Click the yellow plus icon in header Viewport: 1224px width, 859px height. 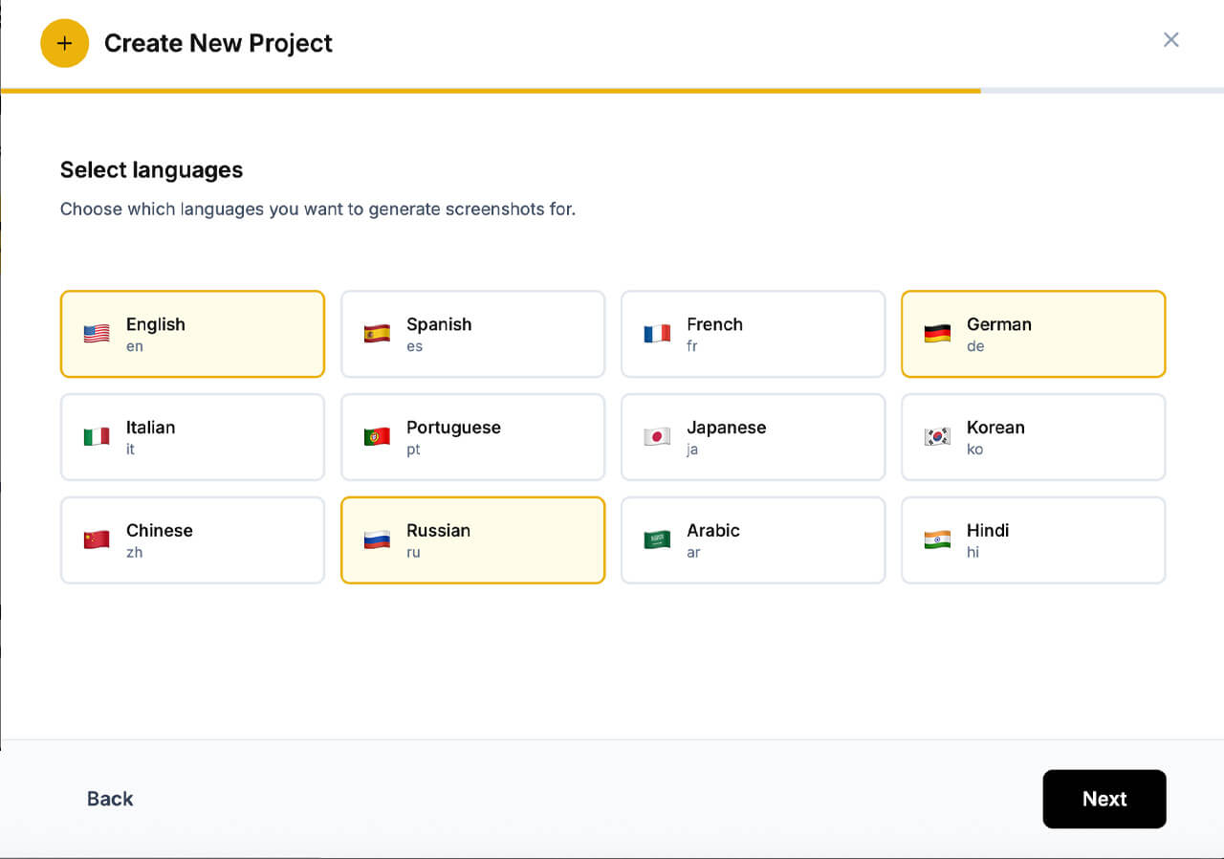tap(64, 43)
